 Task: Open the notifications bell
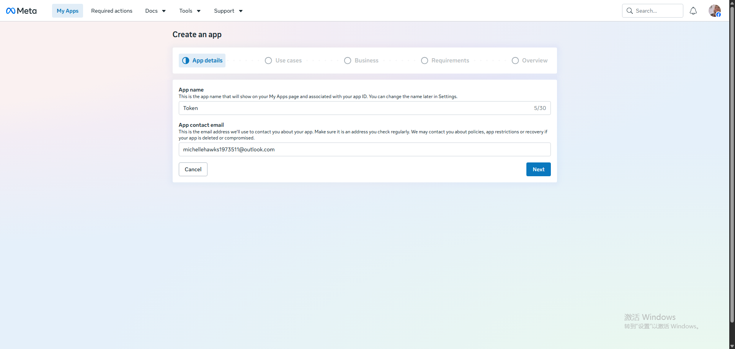point(693,11)
